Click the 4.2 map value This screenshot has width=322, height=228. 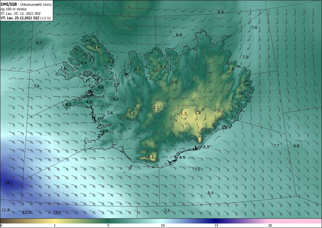[111, 61]
